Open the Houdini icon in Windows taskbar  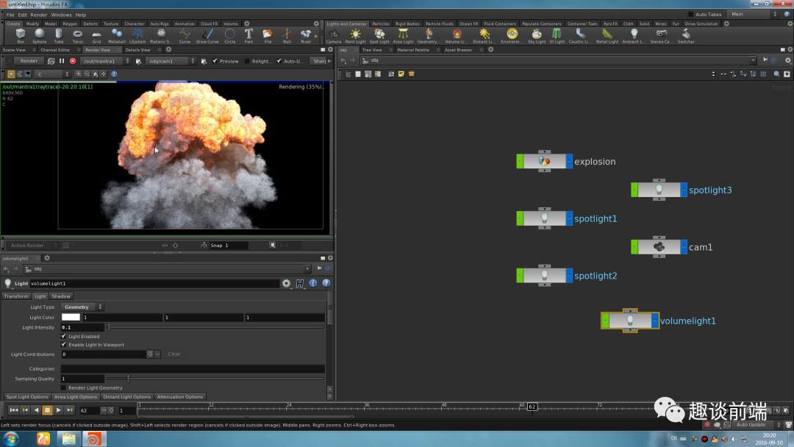point(93,439)
